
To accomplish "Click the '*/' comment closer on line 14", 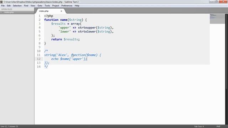I will pyautogui.click(x=46, y=67).
